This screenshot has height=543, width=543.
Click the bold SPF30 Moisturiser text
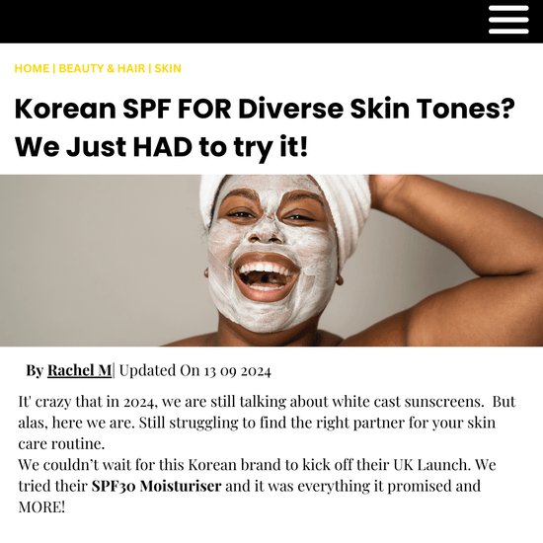point(156,486)
